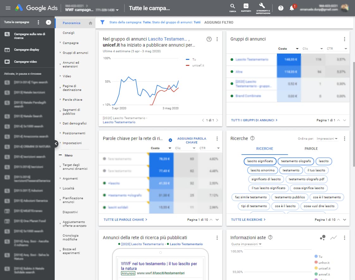Open the Lascito Testamen... ad group link in headline
This screenshot has height=280, width=355.
pyautogui.click(x=168, y=39)
